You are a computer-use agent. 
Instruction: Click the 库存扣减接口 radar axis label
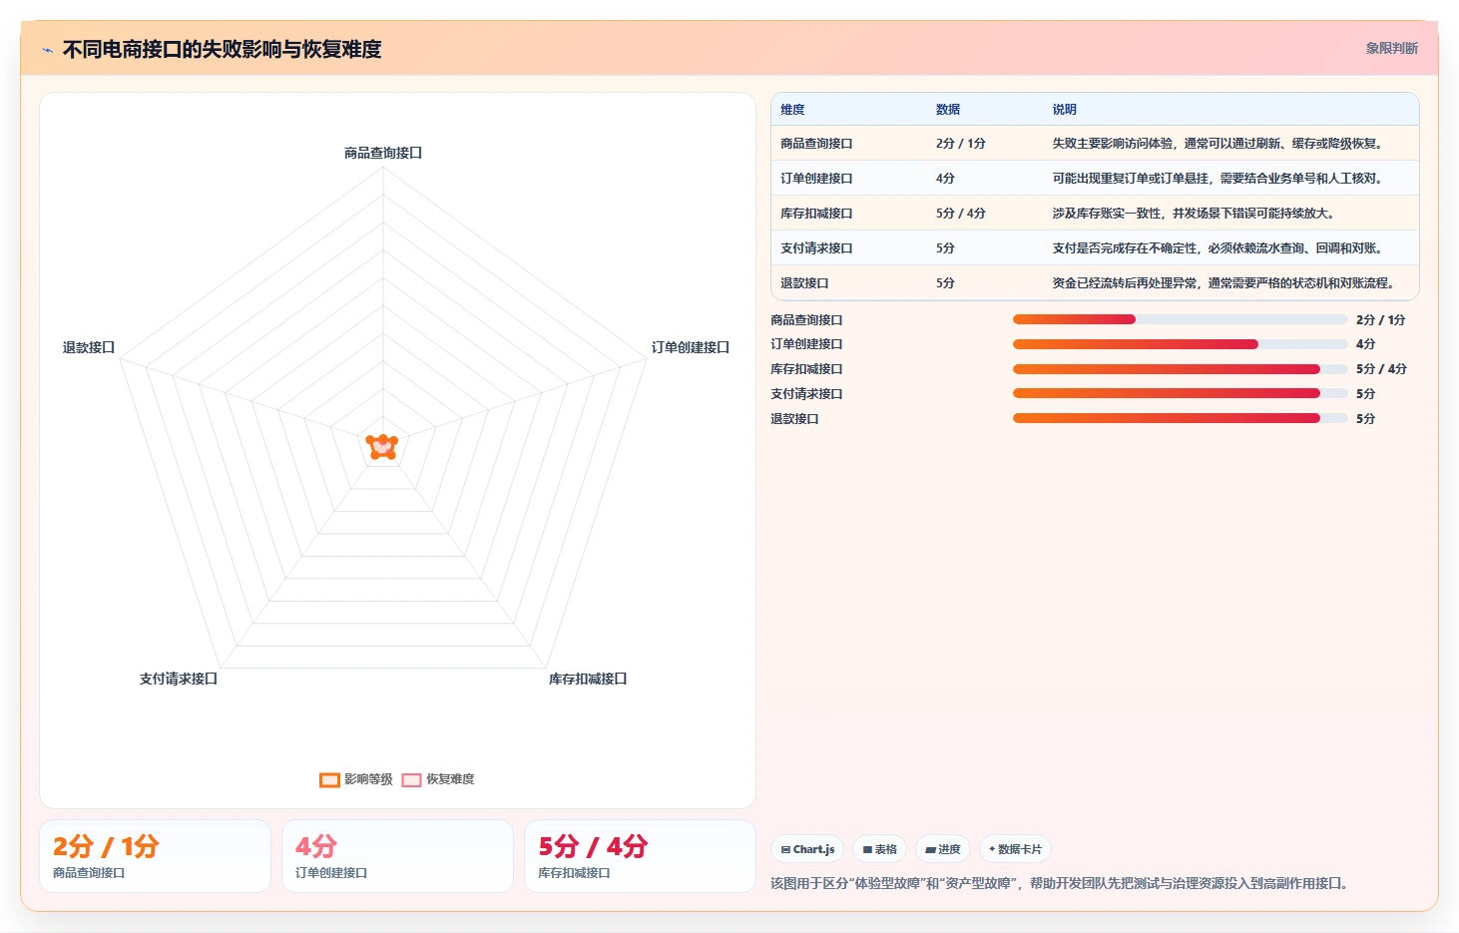[x=588, y=679]
